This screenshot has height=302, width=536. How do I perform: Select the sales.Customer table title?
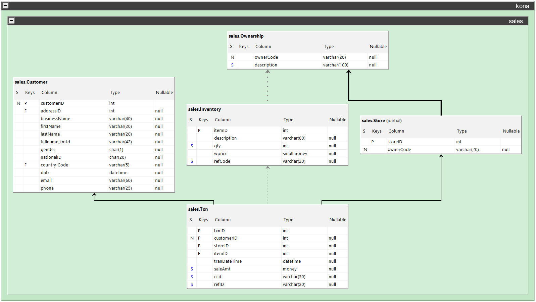[31, 82]
